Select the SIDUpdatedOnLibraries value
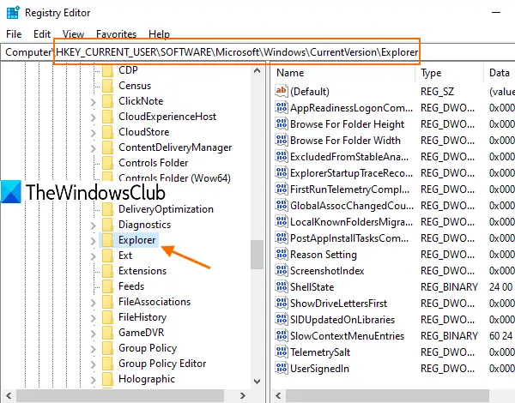The image size is (515, 403). click(342, 319)
